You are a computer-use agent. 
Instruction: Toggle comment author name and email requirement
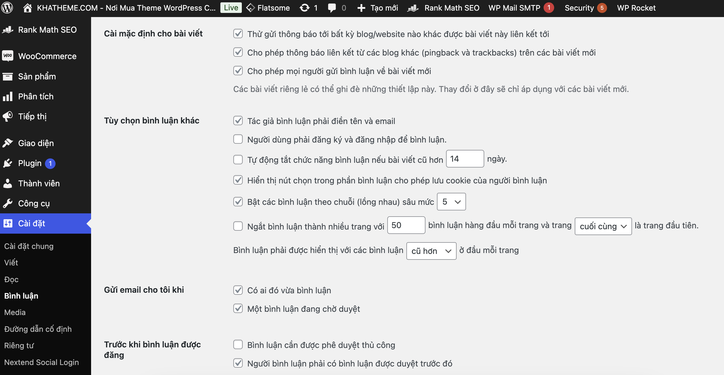[x=238, y=121]
